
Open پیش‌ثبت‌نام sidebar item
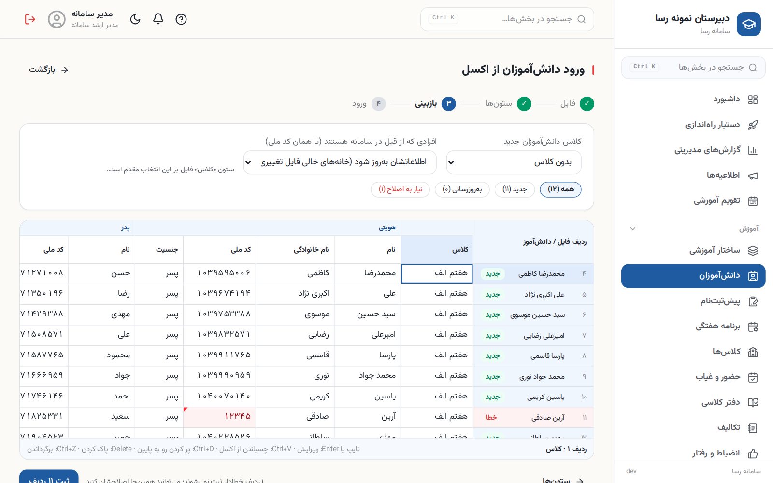(693, 301)
